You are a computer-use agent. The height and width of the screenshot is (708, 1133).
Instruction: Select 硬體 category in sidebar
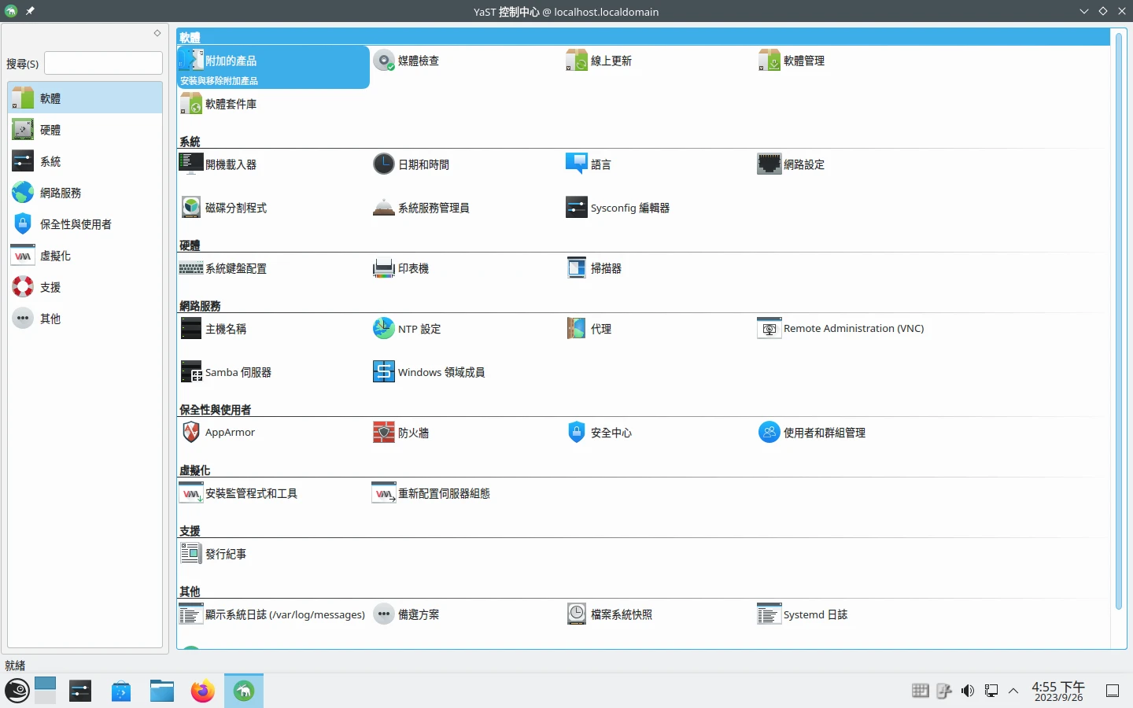point(50,130)
